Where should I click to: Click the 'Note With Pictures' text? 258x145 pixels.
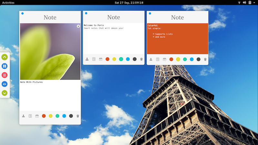click(31, 82)
